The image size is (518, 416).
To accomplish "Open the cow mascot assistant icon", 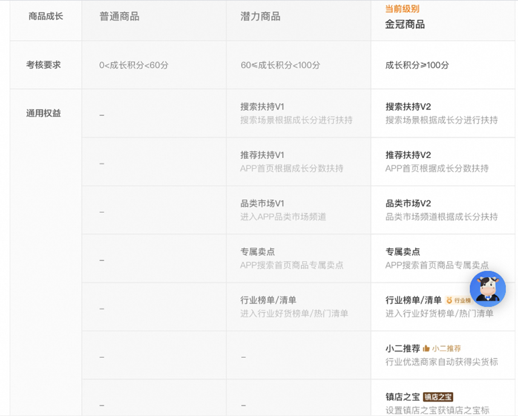I will point(487,289).
